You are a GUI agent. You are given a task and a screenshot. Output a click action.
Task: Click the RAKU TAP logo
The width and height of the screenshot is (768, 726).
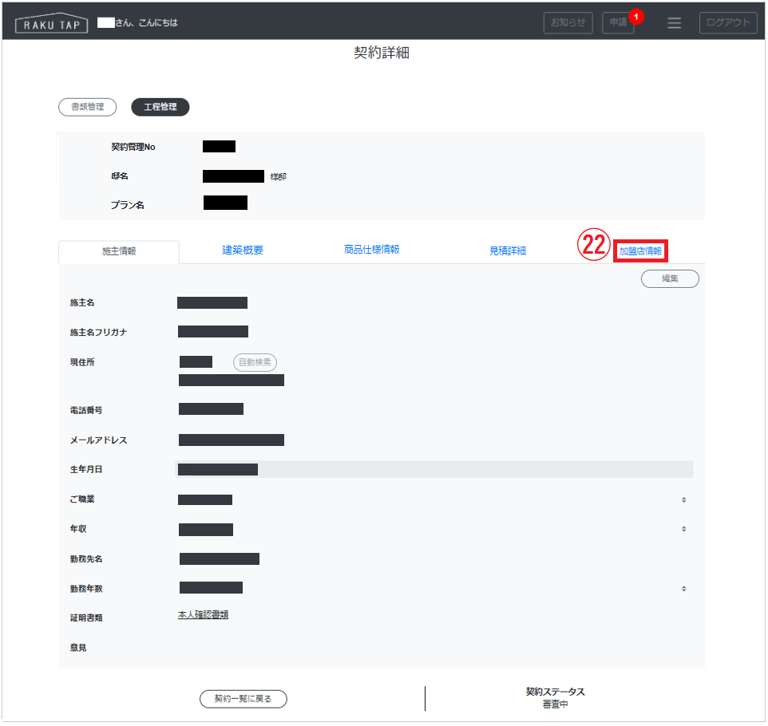point(51,23)
